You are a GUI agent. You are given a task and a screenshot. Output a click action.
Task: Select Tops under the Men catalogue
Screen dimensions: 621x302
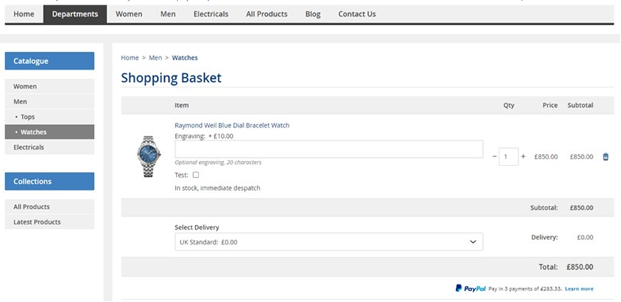click(x=27, y=117)
